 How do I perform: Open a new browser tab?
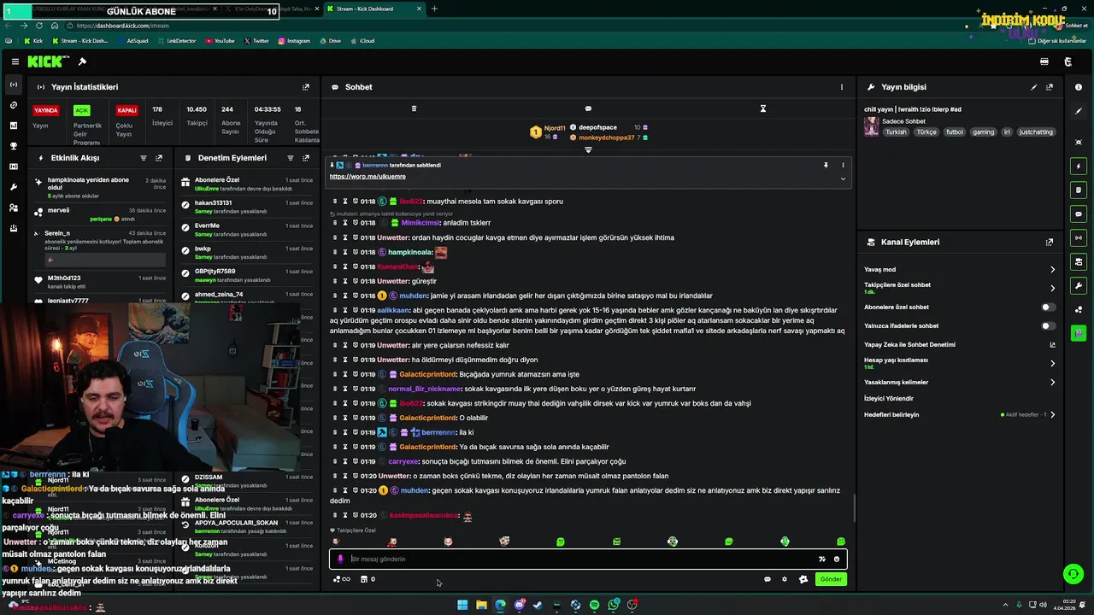click(434, 9)
